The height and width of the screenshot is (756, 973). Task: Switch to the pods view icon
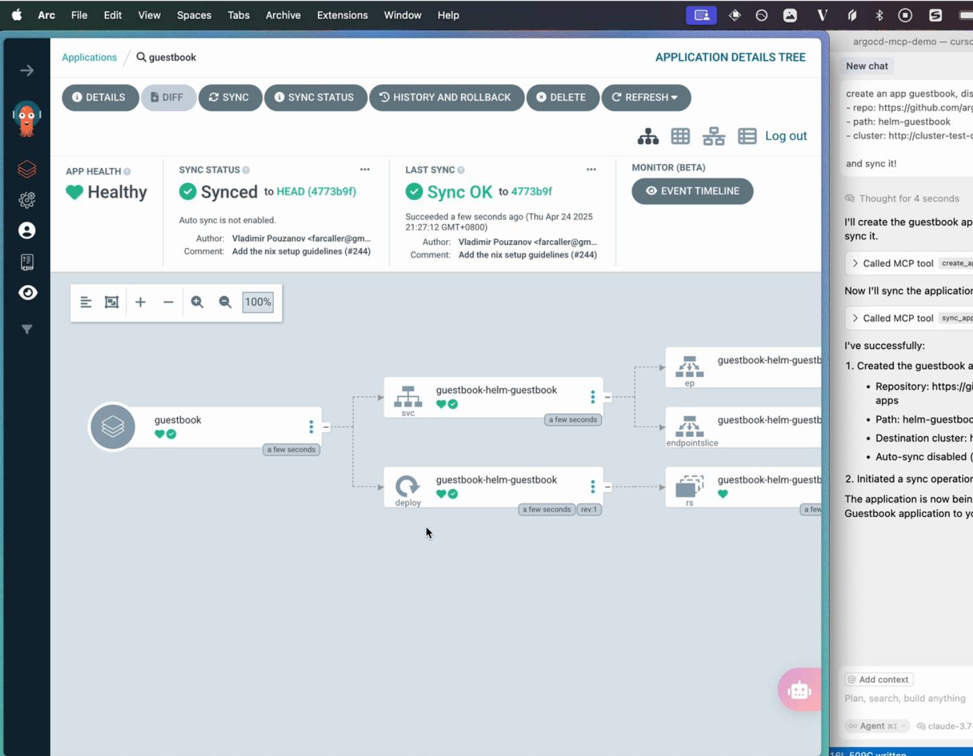pyautogui.click(x=680, y=136)
